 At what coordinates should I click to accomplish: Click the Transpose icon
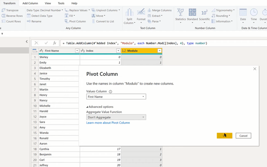click(3, 10)
